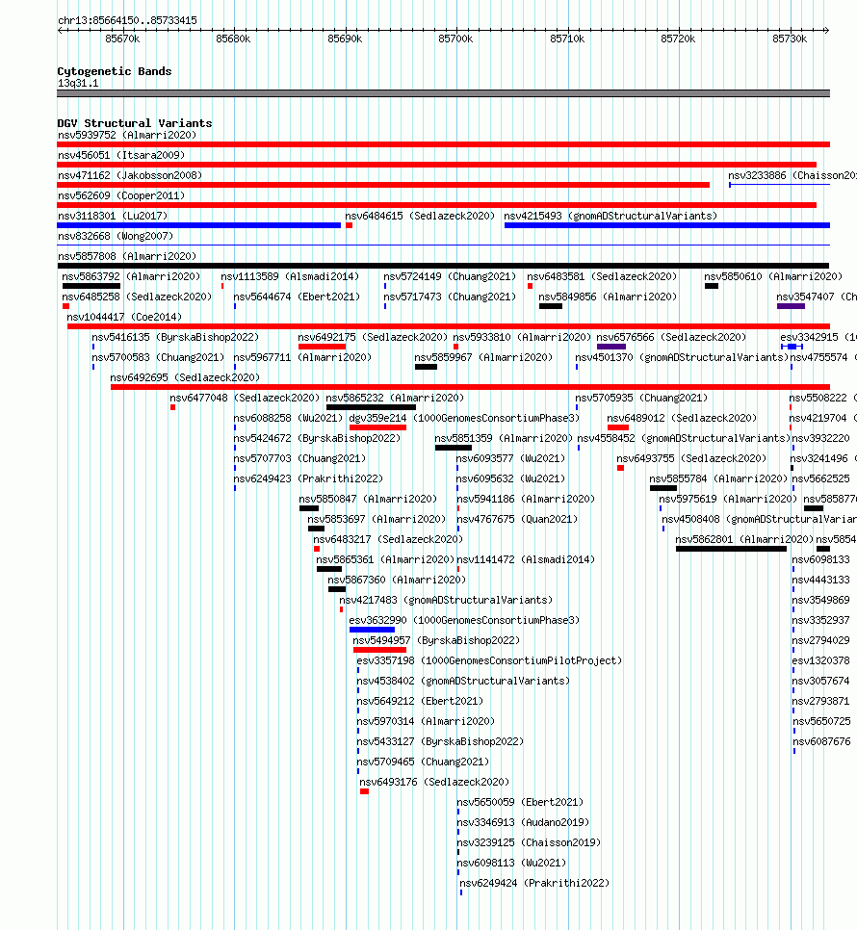Click the chr13:85664150..85733415 coordinates text

click(127, 21)
